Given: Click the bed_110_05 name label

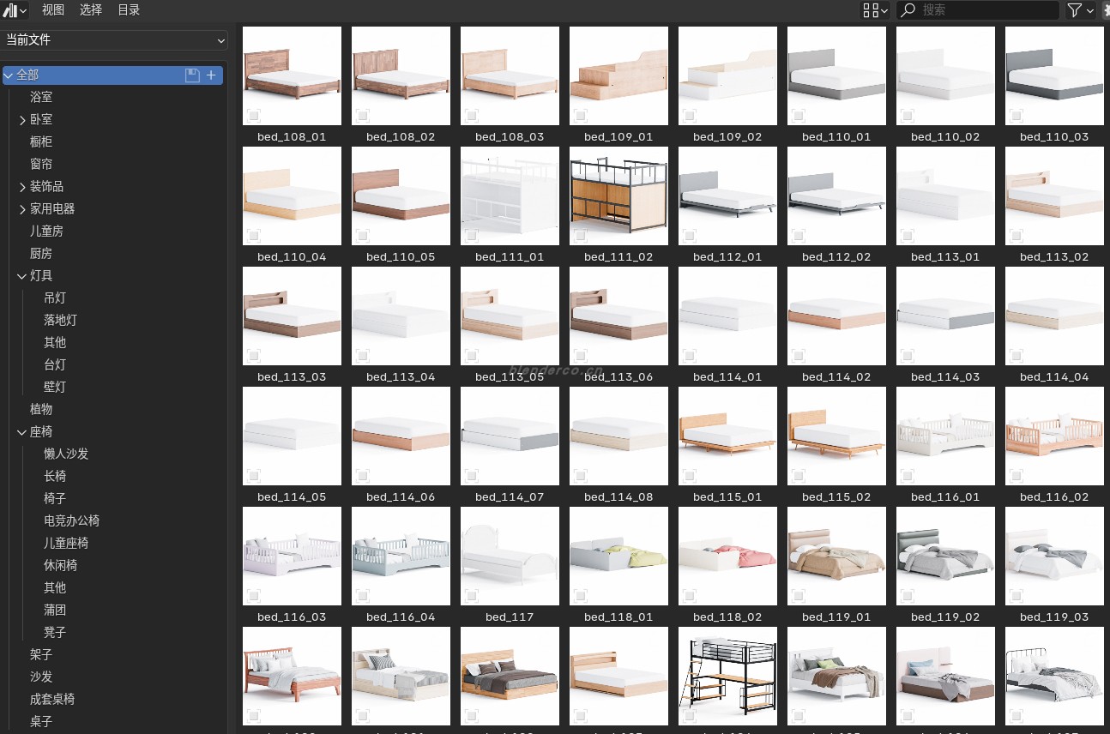Looking at the screenshot, I should coord(401,257).
